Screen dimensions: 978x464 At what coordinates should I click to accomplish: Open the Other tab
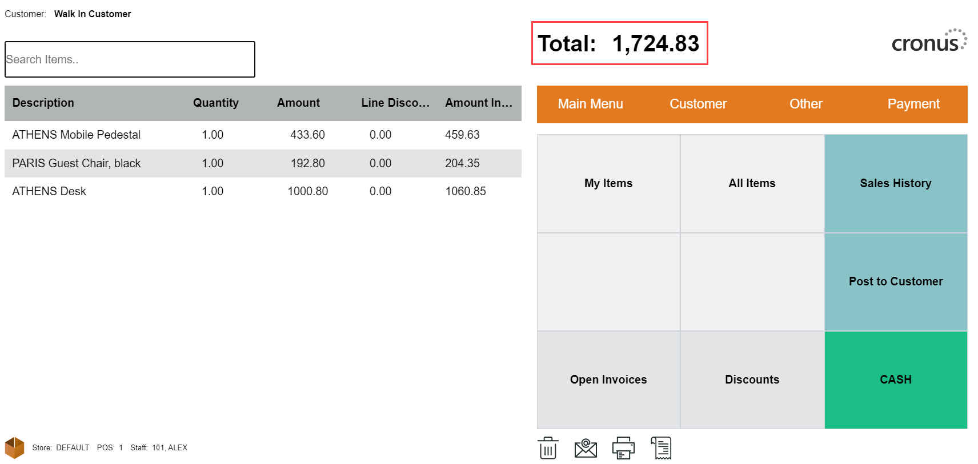point(805,104)
